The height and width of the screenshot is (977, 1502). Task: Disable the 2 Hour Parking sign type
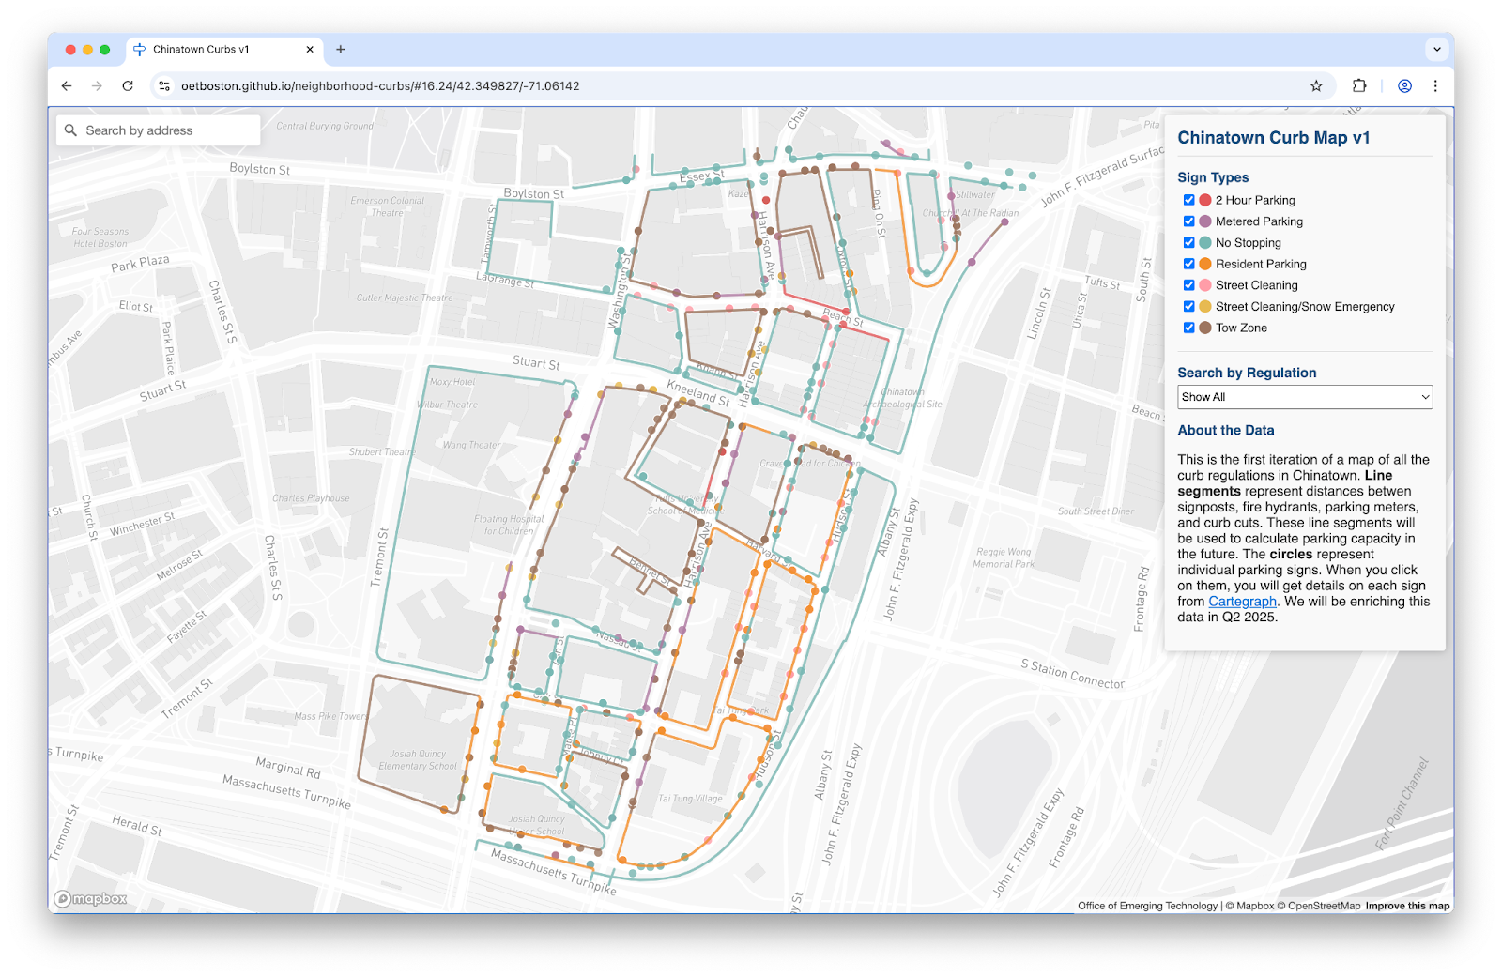(x=1188, y=200)
